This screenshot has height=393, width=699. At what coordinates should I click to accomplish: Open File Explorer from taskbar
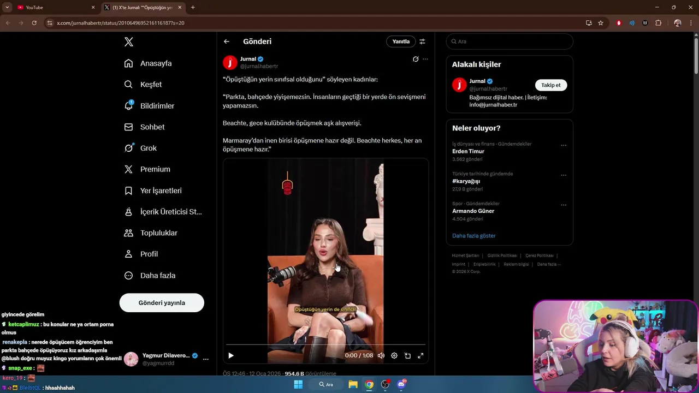click(x=353, y=384)
